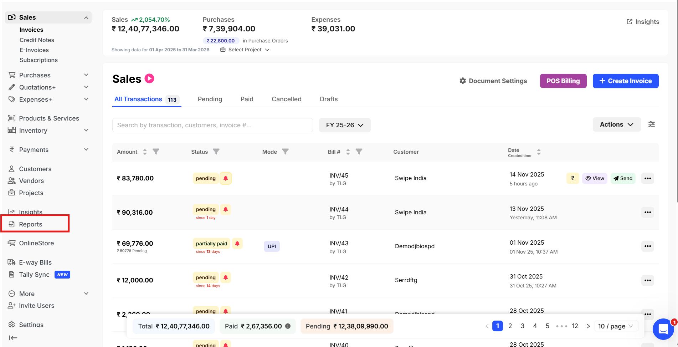Viewport: 678px width, 347px height.
Task: Open the FY 25-26 year dropdown
Action: [x=344, y=125]
